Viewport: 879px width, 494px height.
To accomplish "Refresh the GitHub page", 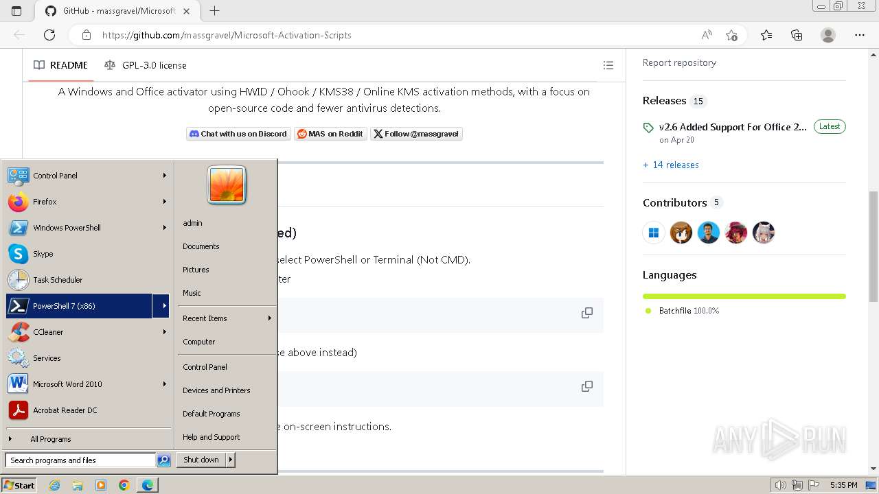I will pyautogui.click(x=49, y=35).
